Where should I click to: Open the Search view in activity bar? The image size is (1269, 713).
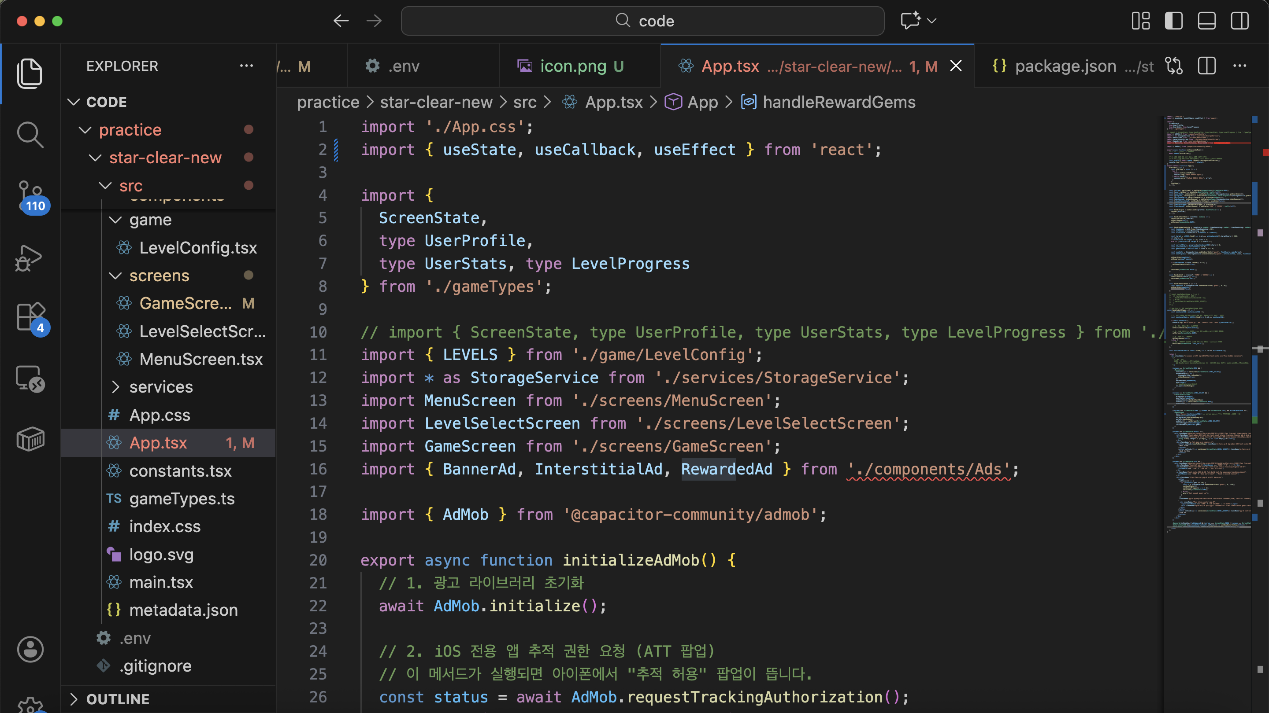coord(30,134)
